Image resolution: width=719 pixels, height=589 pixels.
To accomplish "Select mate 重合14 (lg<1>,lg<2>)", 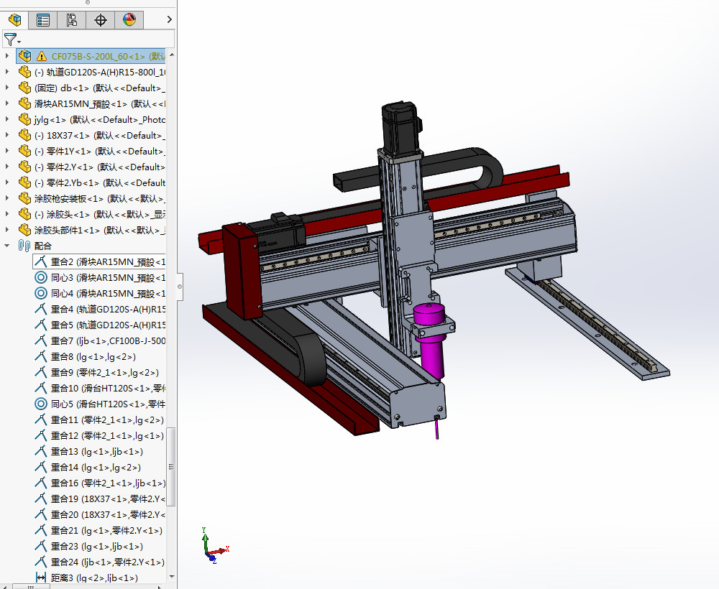I will pyautogui.click(x=96, y=467).
